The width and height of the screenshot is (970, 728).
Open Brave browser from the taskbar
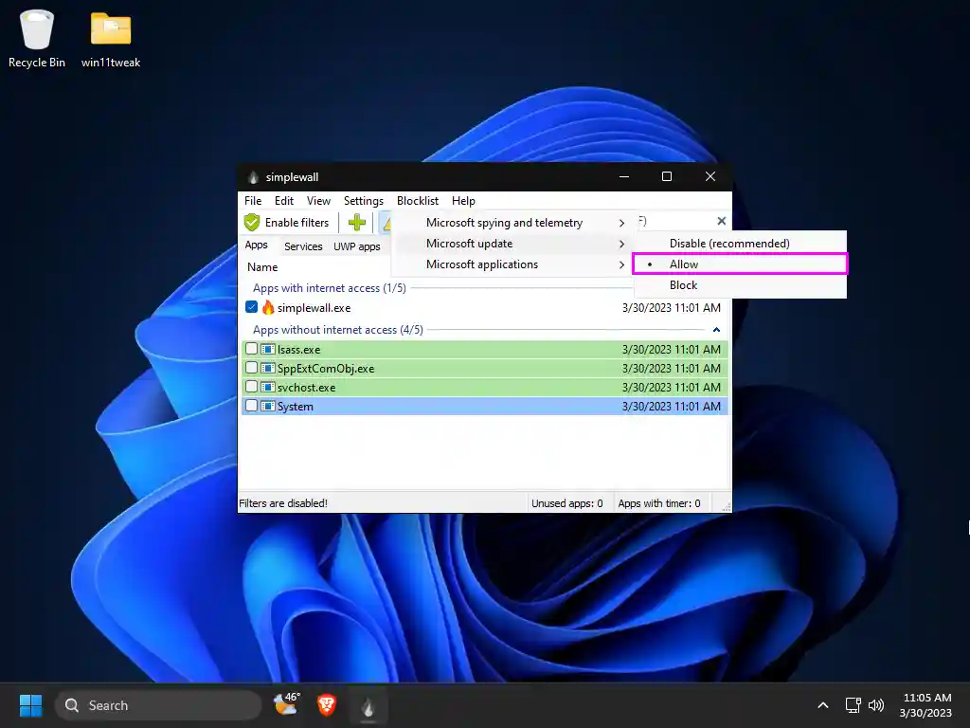[327, 705]
